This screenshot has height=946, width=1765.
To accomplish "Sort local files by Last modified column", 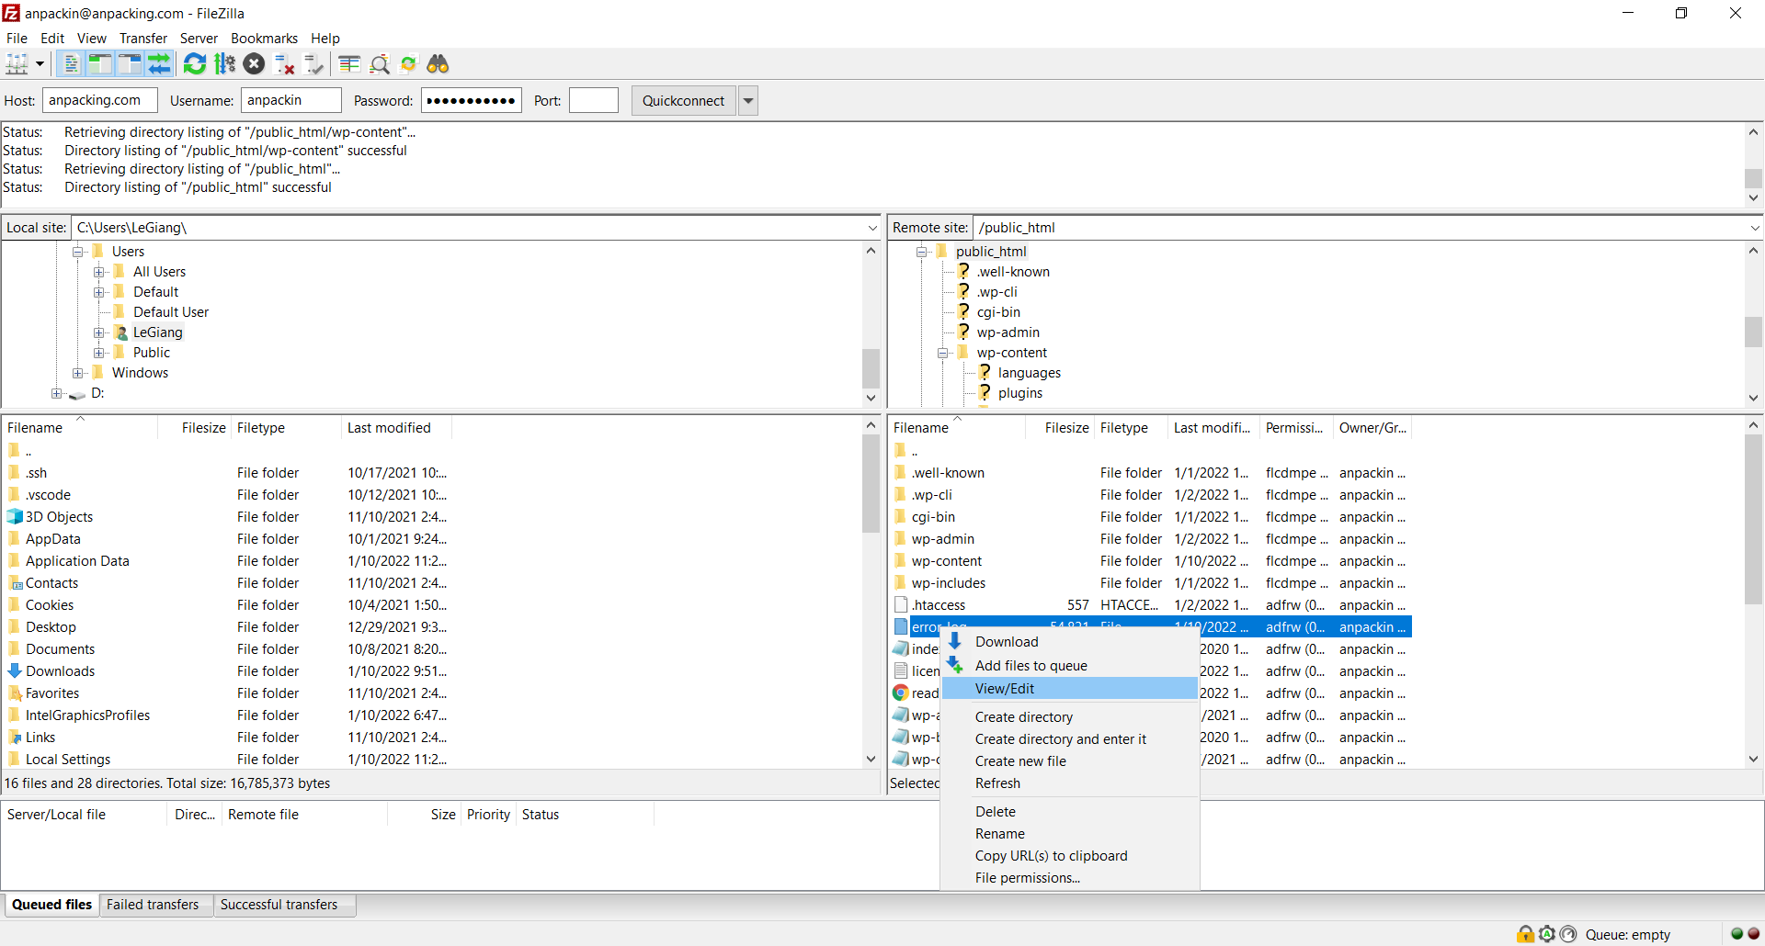I will [396, 428].
